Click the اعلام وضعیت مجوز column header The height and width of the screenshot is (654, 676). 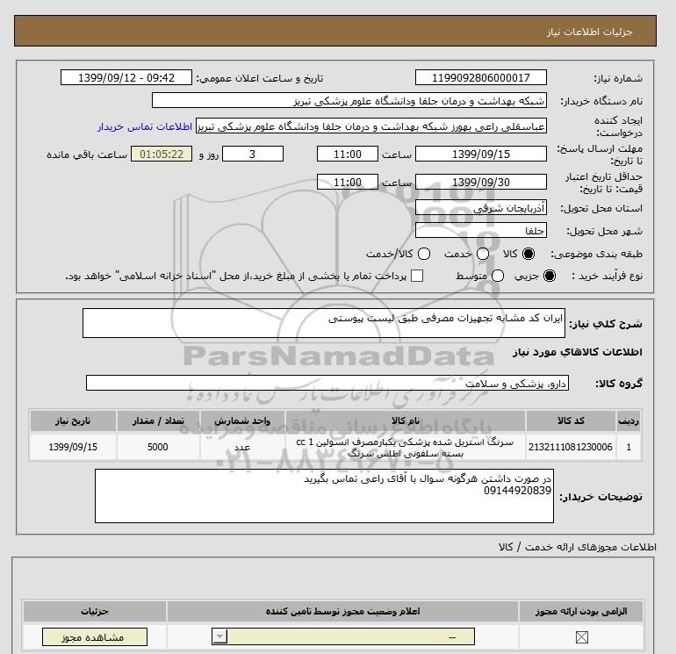[342, 611]
